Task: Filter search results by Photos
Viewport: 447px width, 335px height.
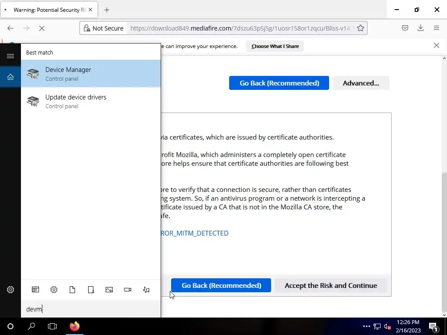Action: [109, 290]
